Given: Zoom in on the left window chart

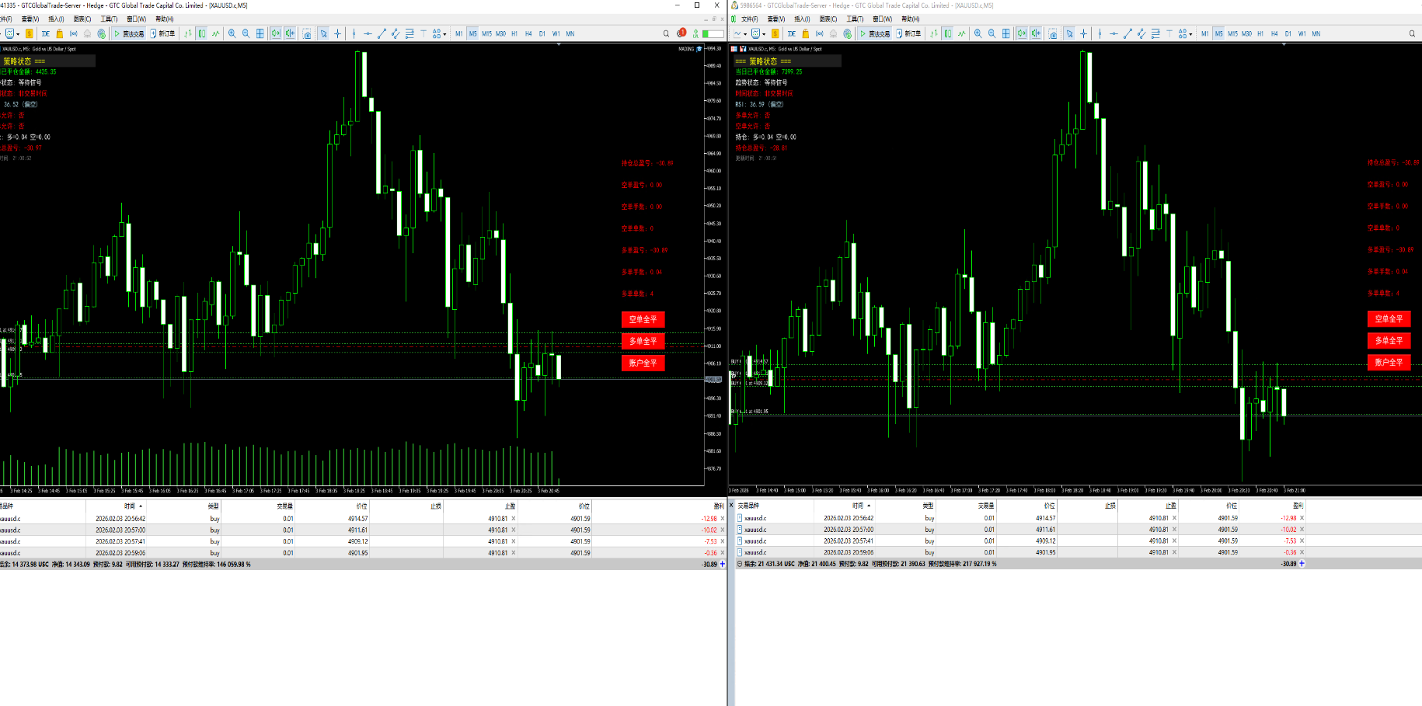Looking at the screenshot, I should 232,33.
